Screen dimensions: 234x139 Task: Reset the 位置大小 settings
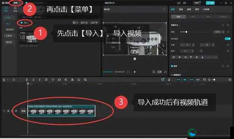click(223, 25)
